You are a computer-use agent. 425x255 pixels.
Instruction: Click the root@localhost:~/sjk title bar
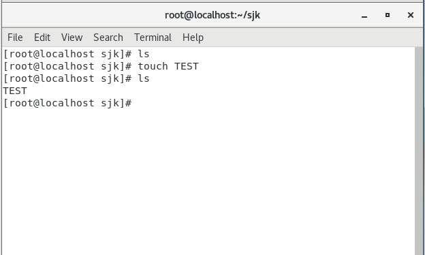[212, 15]
